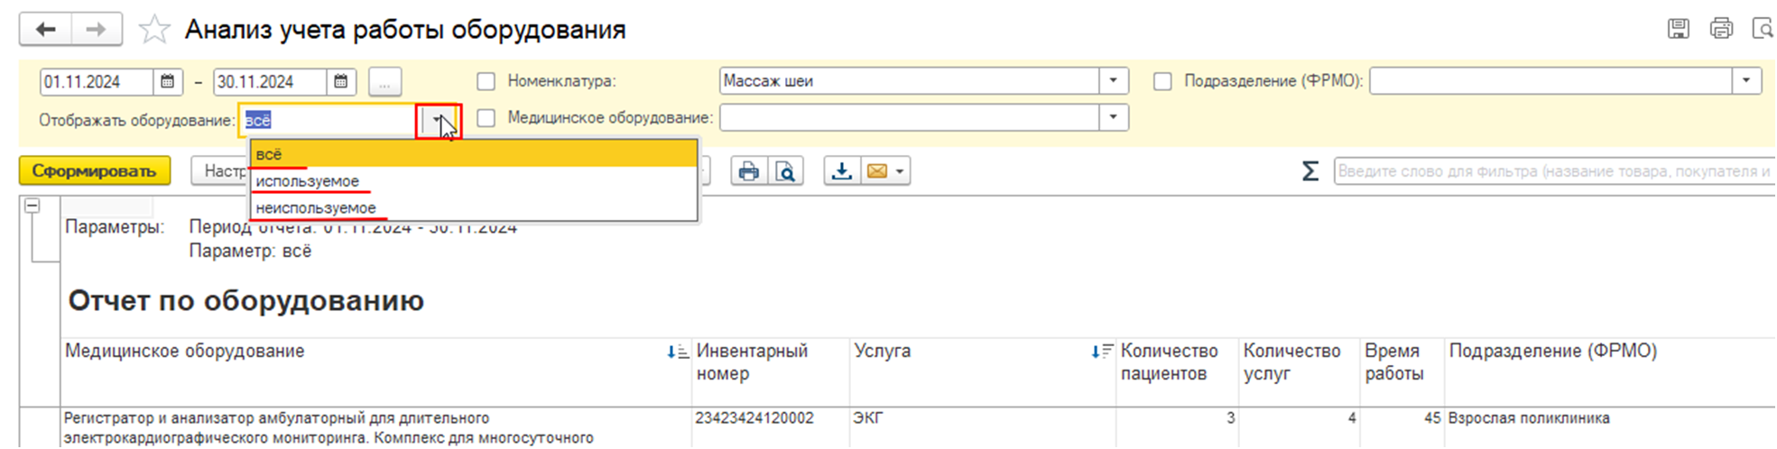This screenshot has width=1777, height=449.
Task: Open calendar for end date 30.11.2024
Action: (341, 82)
